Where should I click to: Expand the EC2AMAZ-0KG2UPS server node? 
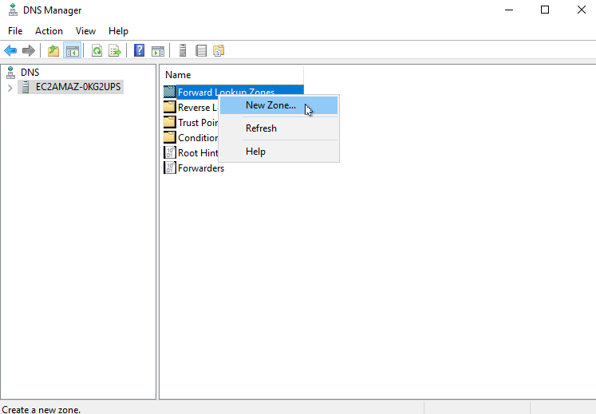pos(10,87)
